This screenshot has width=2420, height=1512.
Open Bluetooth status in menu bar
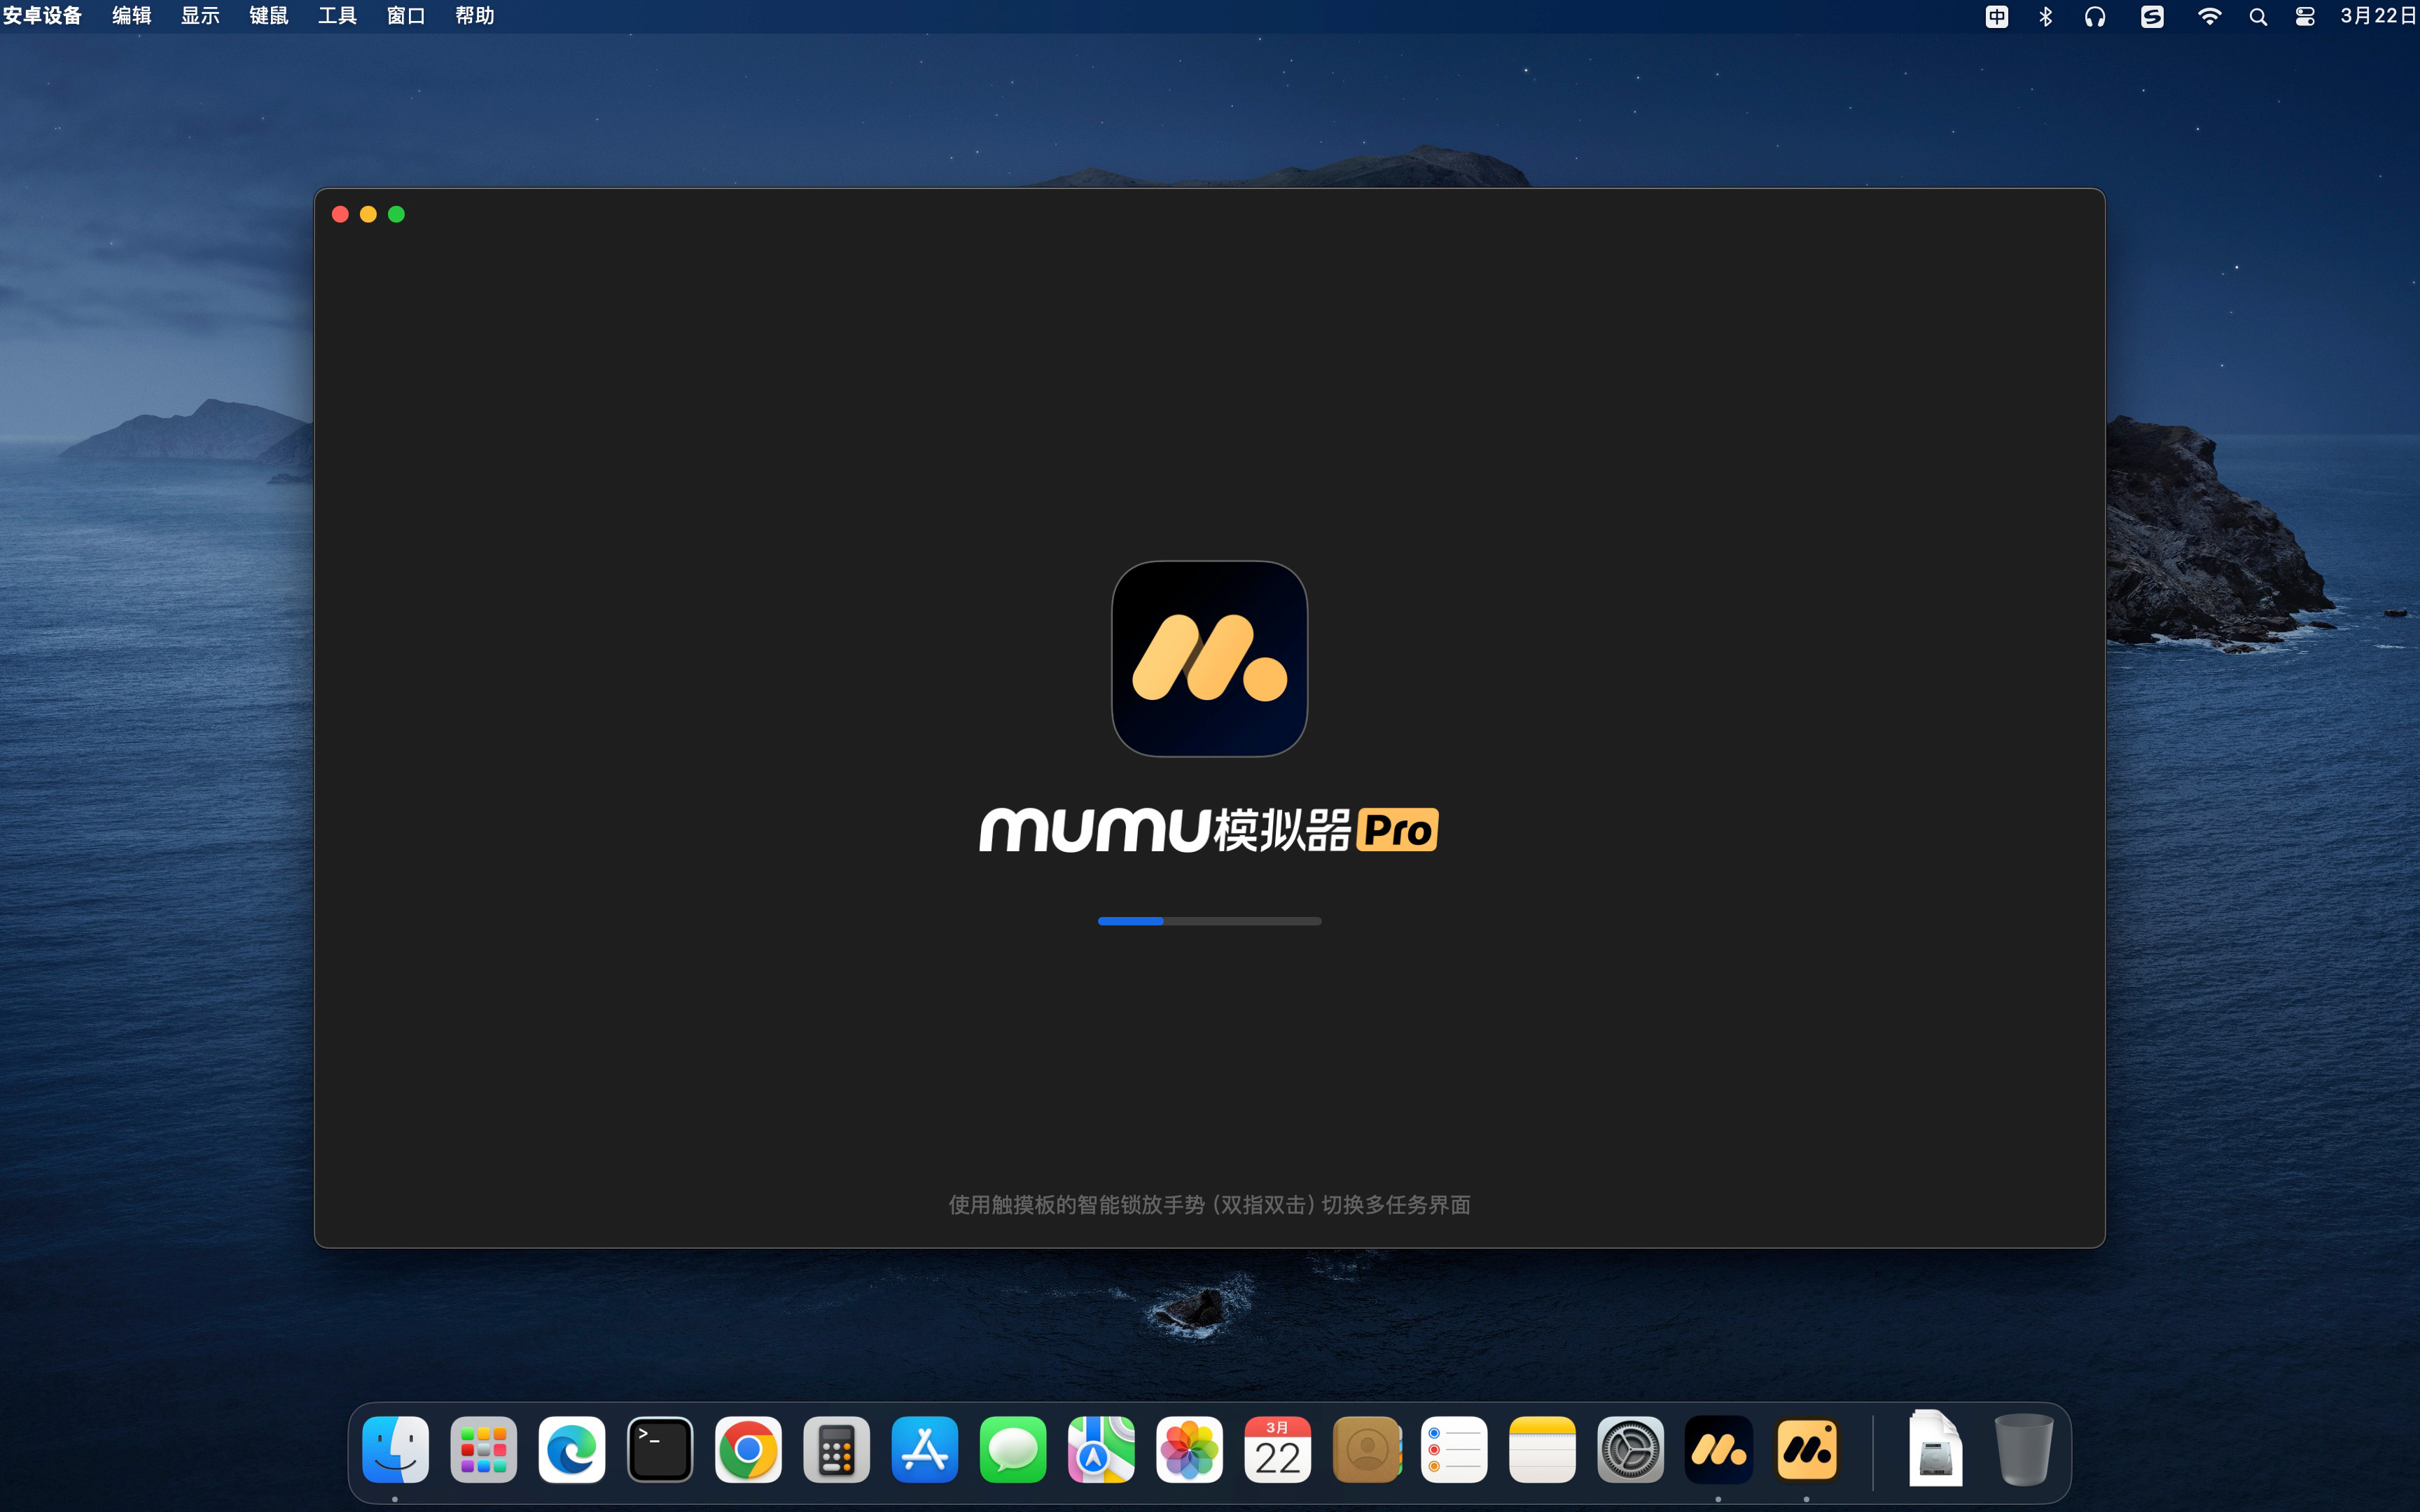click(x=2045, y=16)
